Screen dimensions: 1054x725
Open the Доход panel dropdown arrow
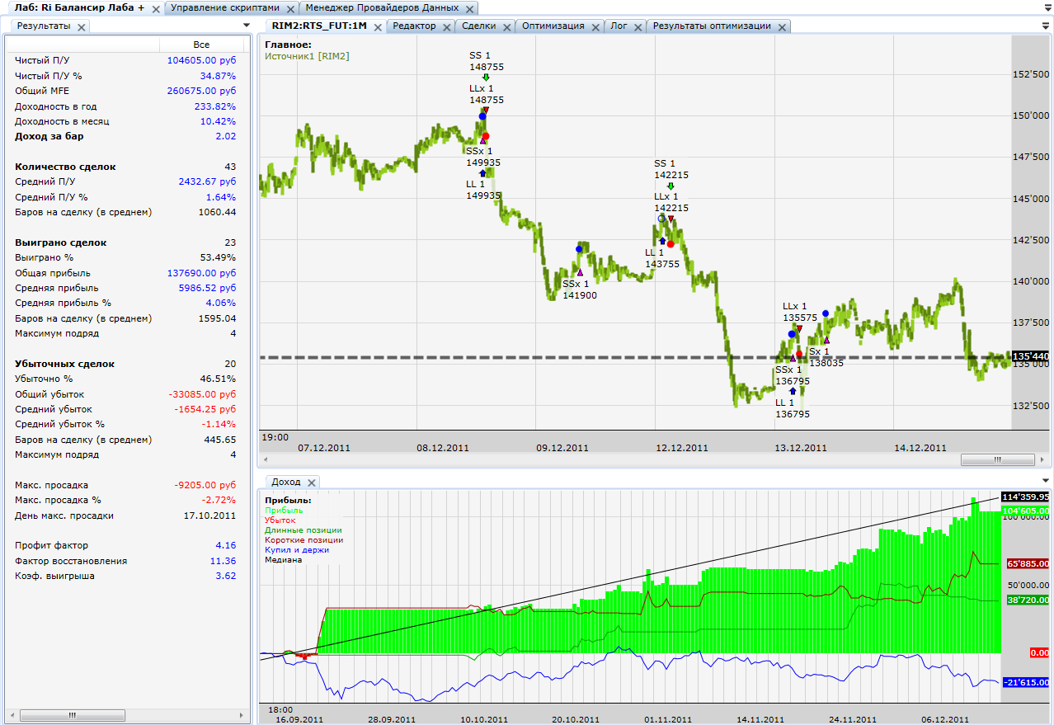1046,481
